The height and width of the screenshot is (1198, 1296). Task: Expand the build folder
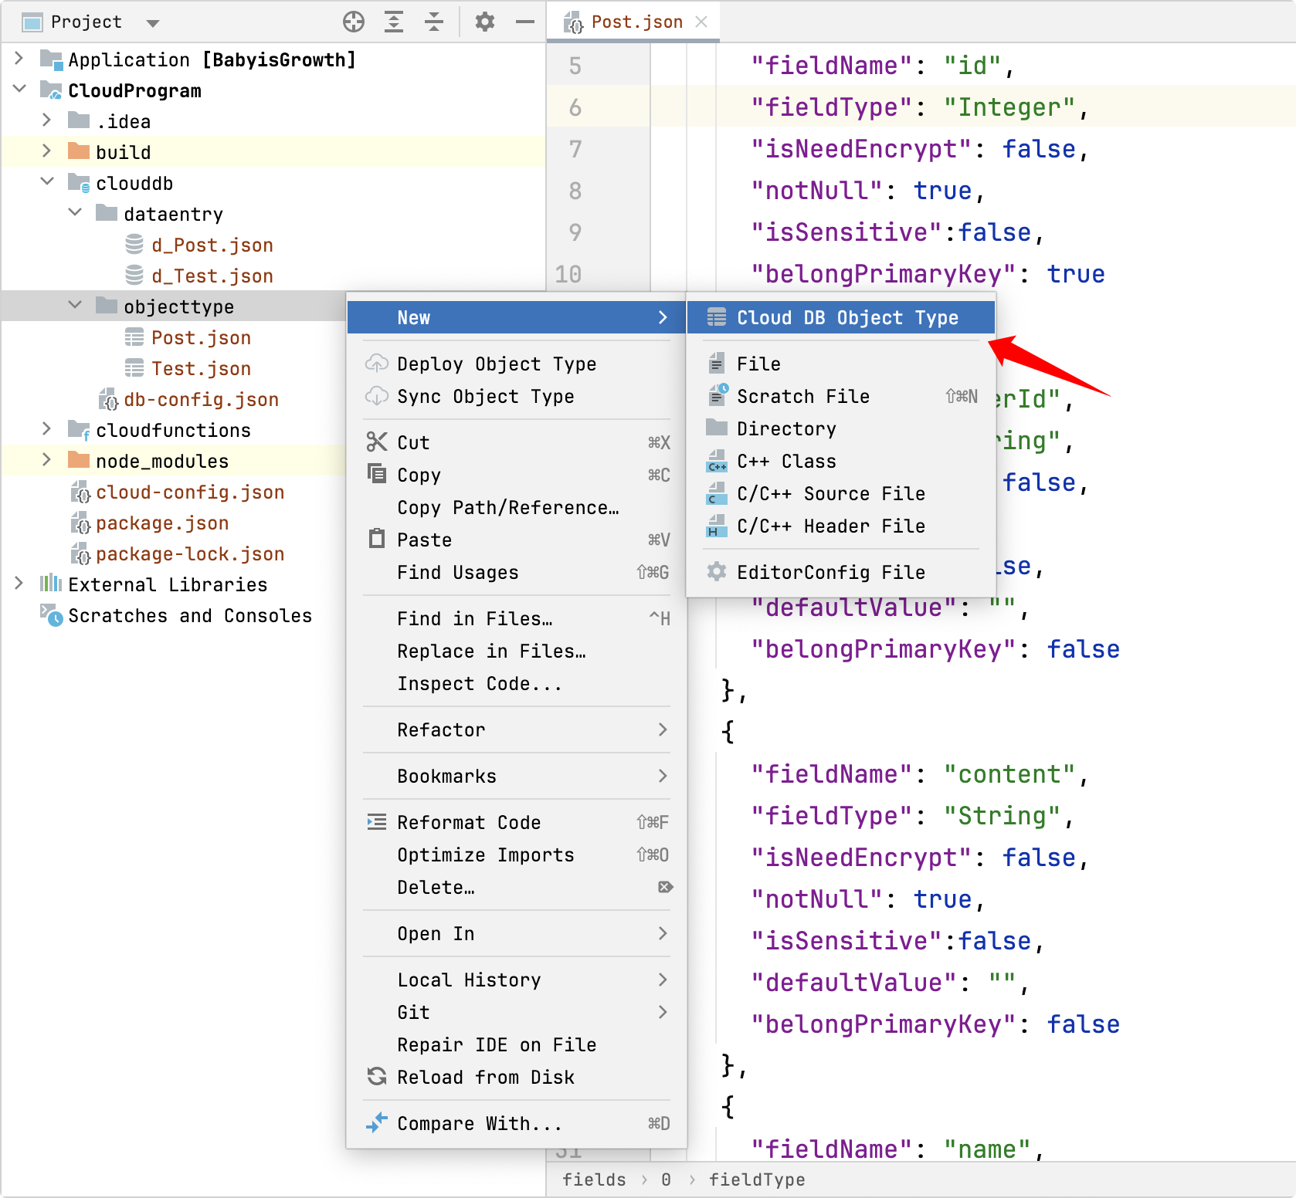[x=47, y=151]
